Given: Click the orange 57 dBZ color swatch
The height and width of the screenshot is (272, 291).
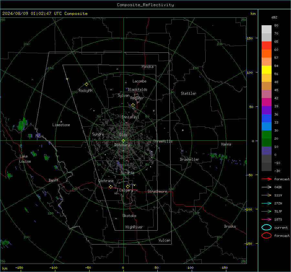Looking at the screenshot, I should [266, 54].
